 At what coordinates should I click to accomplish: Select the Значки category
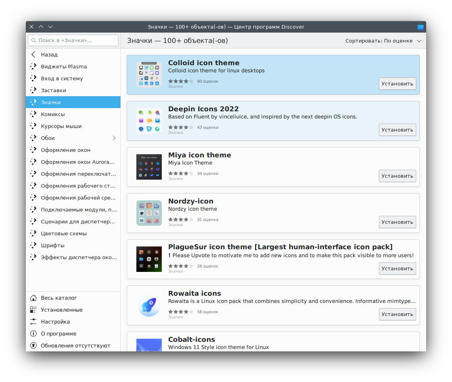73,102
